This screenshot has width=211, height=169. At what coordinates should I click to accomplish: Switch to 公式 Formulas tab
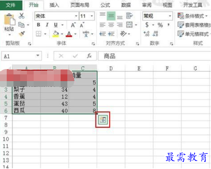(105, 5)
